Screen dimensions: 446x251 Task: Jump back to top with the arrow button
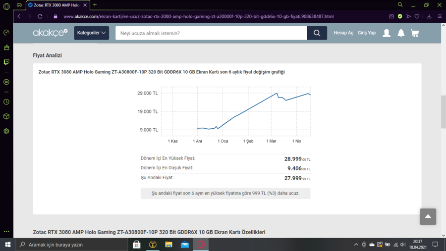[x=428, y=217]
